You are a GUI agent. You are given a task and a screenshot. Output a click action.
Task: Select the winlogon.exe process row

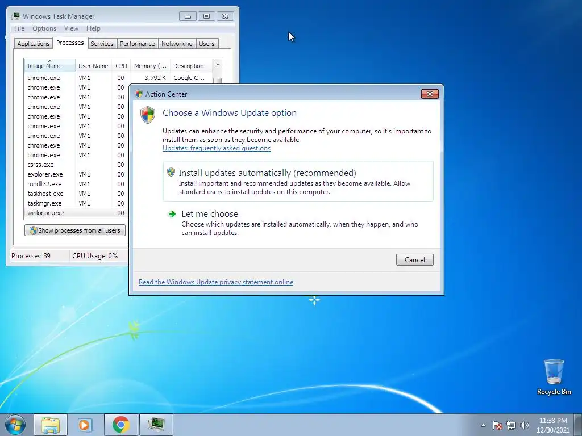pyautogui.click(x=76, y=213)
